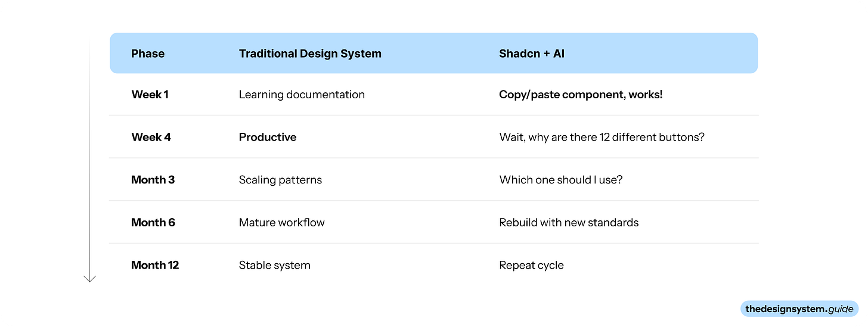Select the 'Month 3' row label
The image size is (868, 327).
tap(153, 180)
